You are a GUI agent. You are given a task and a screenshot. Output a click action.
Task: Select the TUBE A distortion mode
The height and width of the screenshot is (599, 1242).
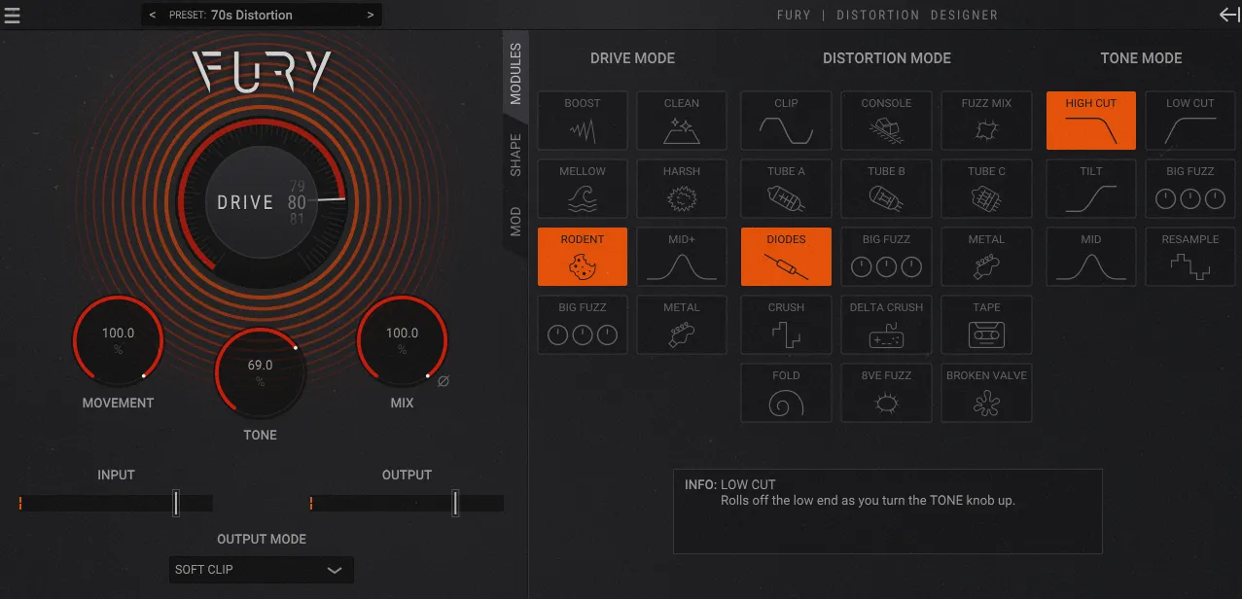point(785,188)
